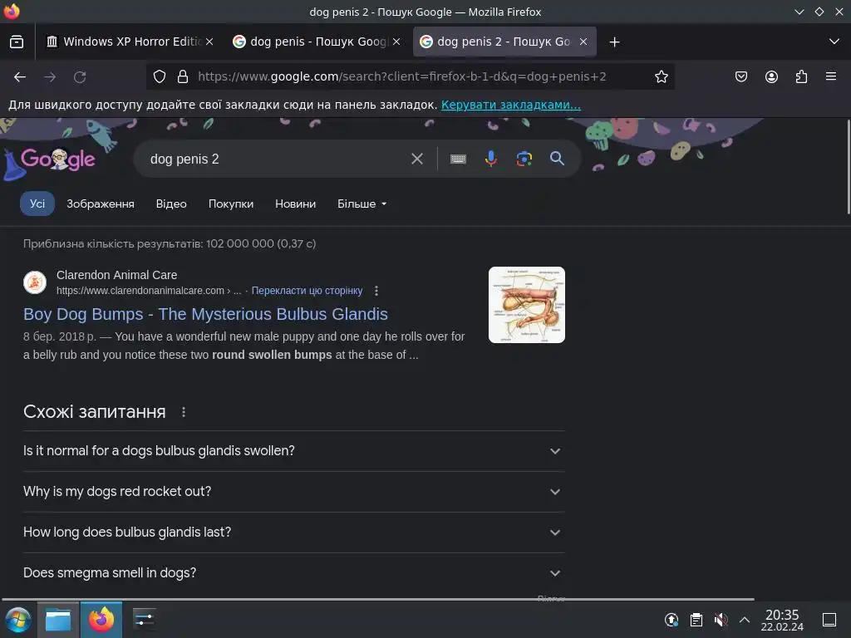Screen dimensions: 851x638
Task: Expand "Why is my dogs red rocket out?"
Action: [293, 492]
